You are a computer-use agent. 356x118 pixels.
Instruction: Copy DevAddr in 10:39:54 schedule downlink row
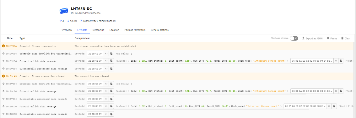point(111,54)
